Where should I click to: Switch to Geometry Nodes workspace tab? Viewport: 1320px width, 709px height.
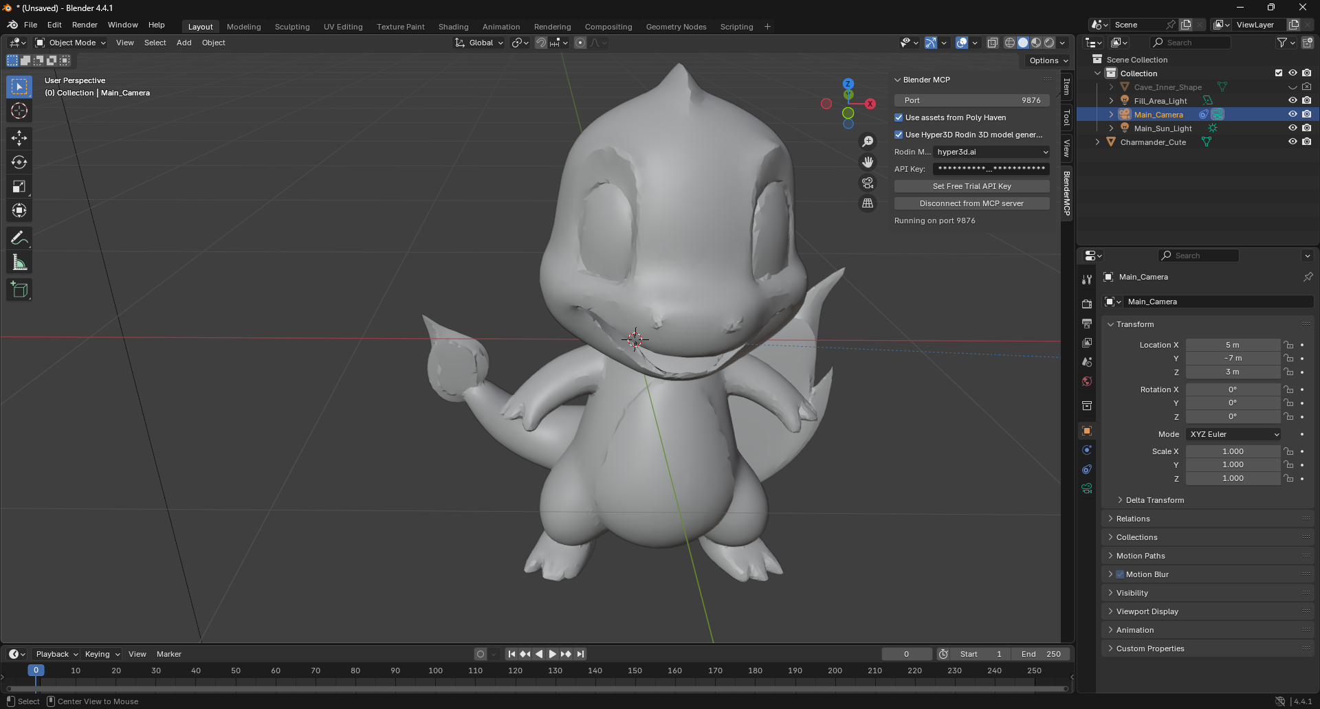tap(676, 27)
